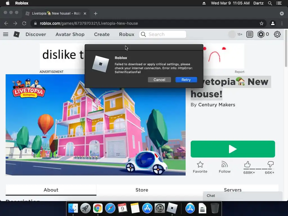Open the Discover page
This screenshot has width=288, height=216.
click(36, 34)
